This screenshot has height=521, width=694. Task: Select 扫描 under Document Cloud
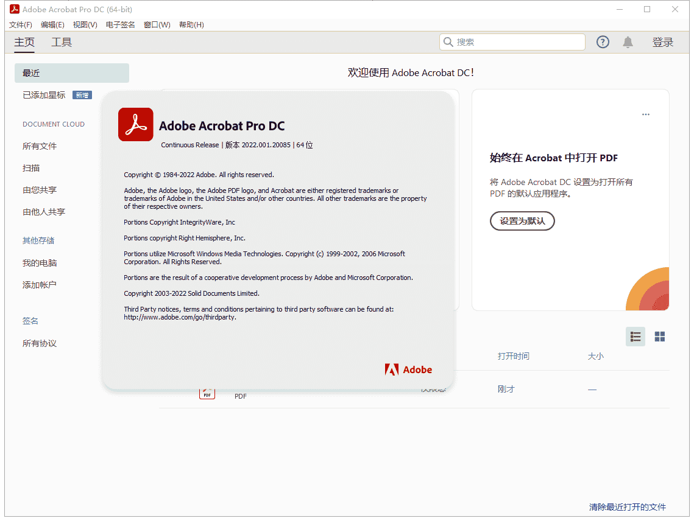(31, 168)
